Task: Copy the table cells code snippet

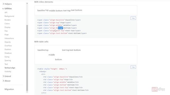Action: tap(133, 67)
